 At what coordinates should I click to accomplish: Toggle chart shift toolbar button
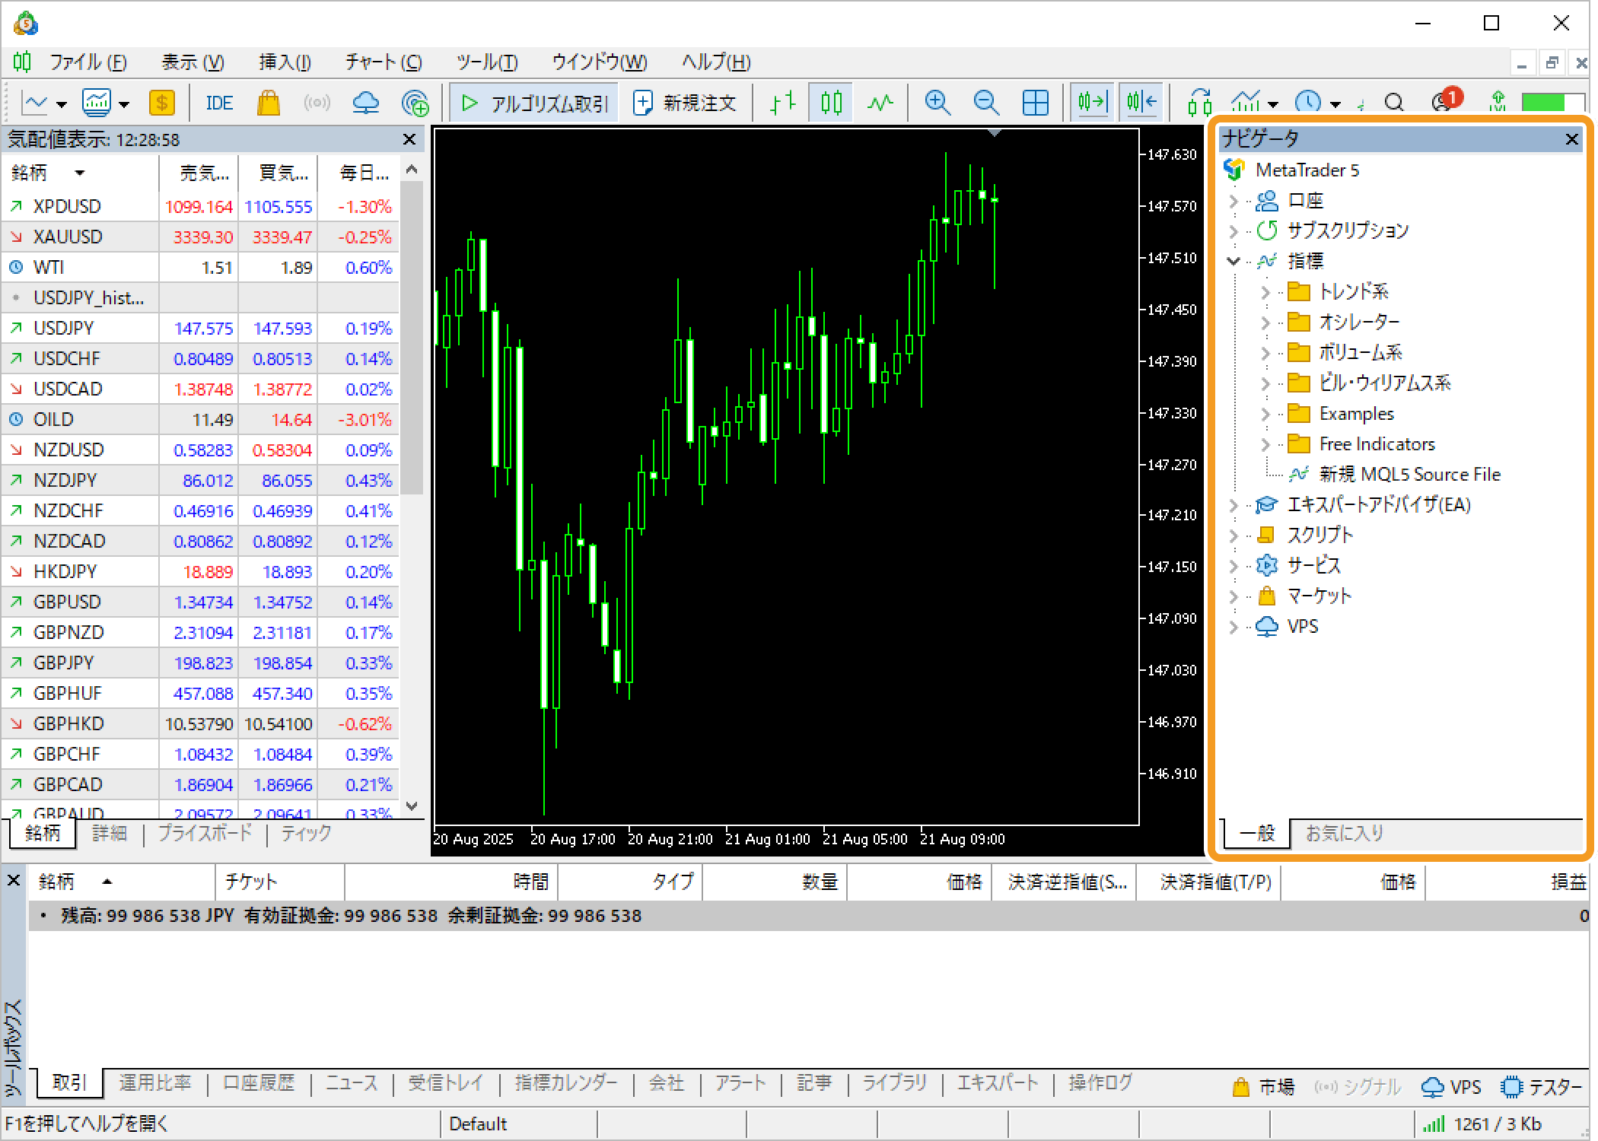click(x=1141, y=103)
